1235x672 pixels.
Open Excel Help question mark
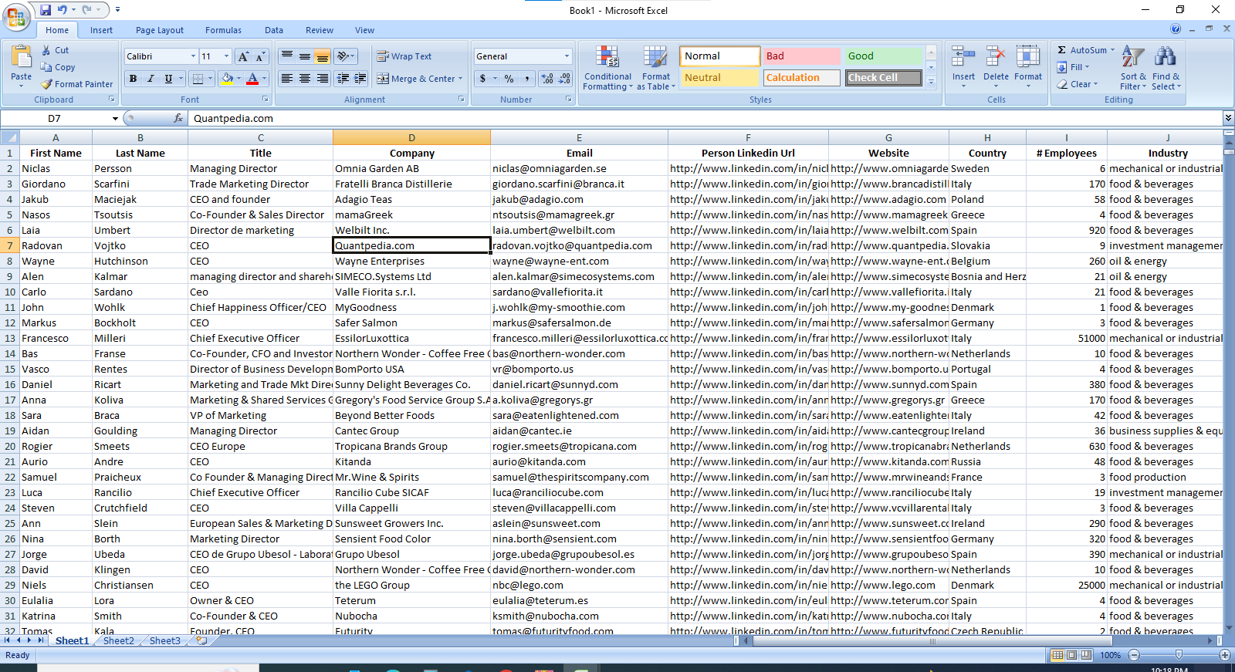coord(1176,29)
